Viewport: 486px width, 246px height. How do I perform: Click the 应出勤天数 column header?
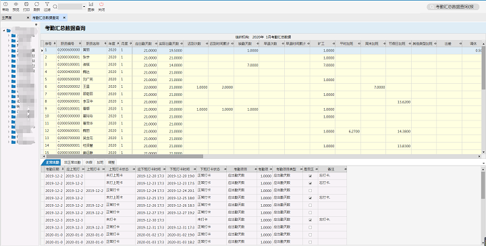point(144,44)
